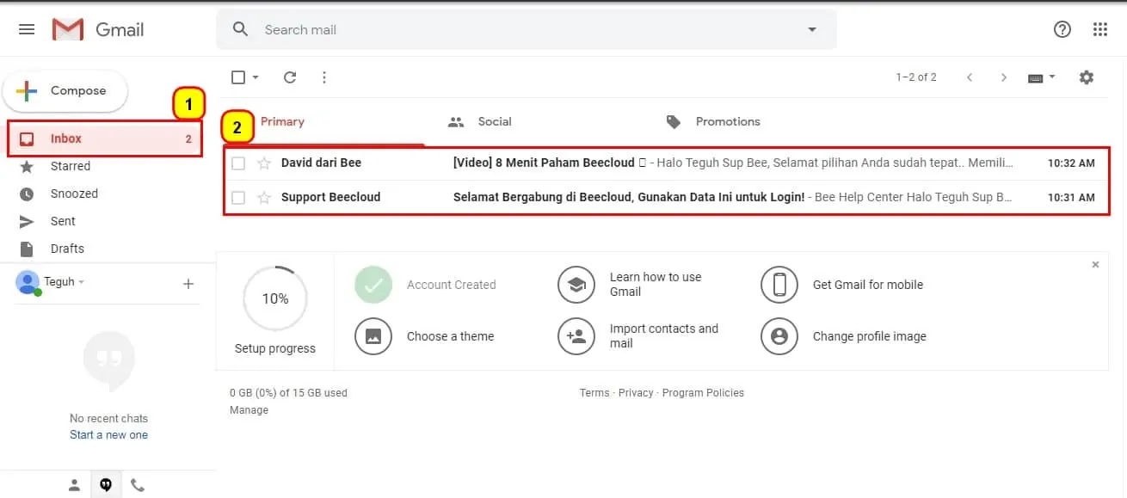Compose a new email
The height and width of the screenshot is (498, 1127).
pyautogui.click(x=65, y=91)
